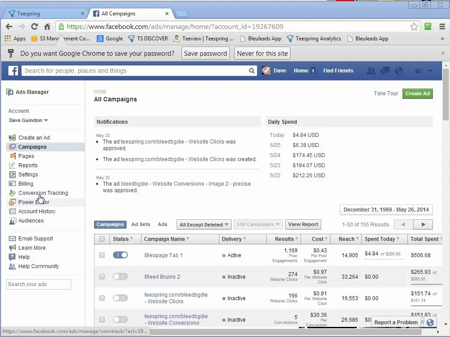Open the Edit Campaigns dropdown
Image resolution: width=450 pixels, height=337 pixels.
[x=258, y=224]
